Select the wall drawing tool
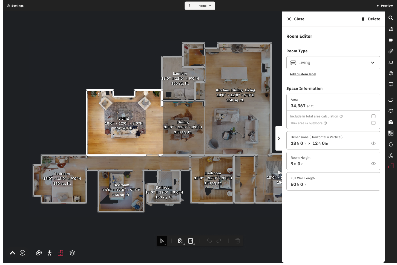The image size is (397, 265). point(181,241)
